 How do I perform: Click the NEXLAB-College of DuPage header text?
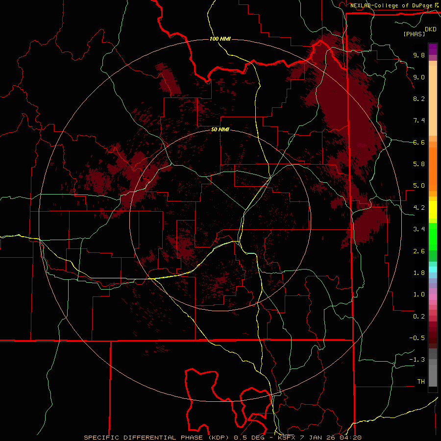pos(391,5)
